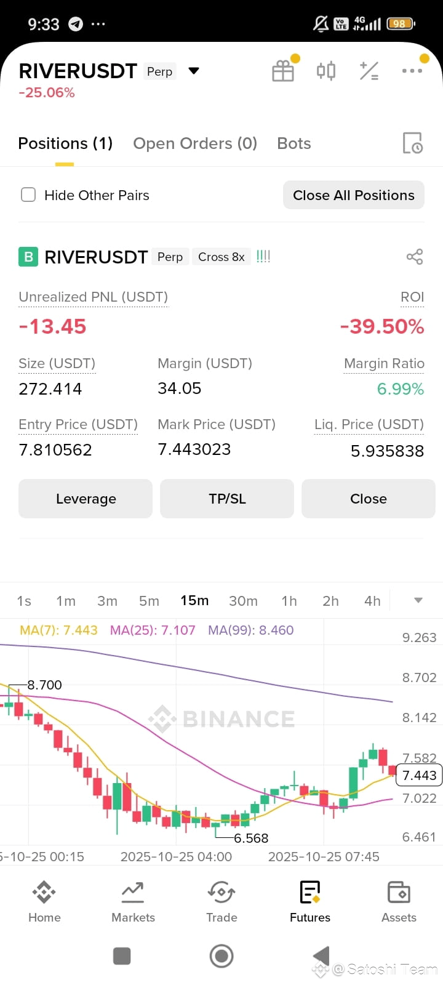The width and height of the screenshot is (443, 985).
Task: Tap the 7.443 current price marker
Action: tap(419, 775)
